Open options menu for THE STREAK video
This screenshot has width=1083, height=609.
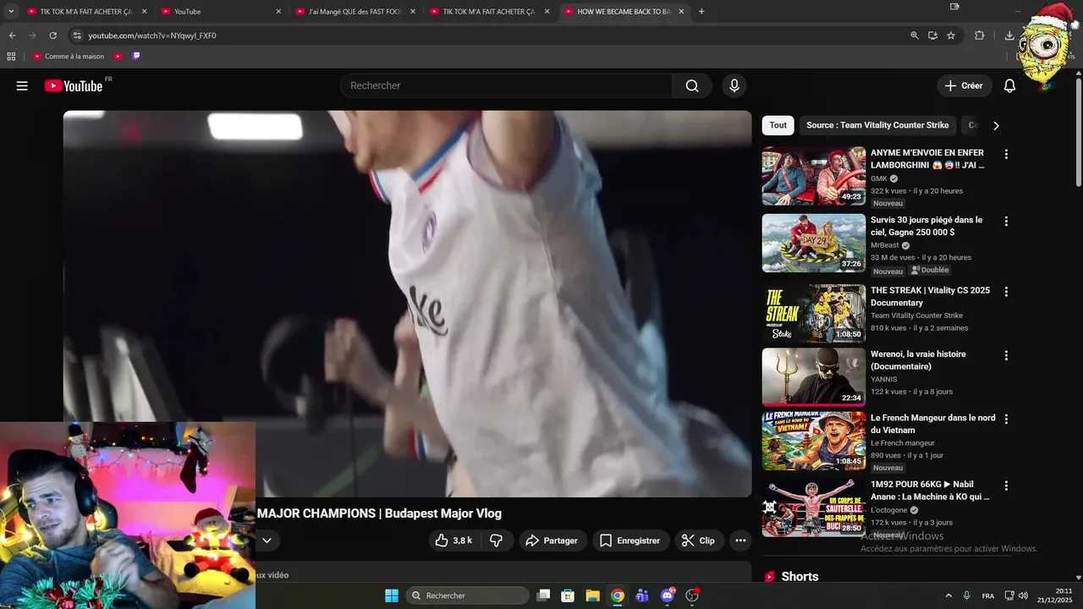(1006, 291)
